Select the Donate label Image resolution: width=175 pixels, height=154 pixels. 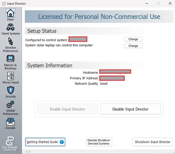click(10, 128)
